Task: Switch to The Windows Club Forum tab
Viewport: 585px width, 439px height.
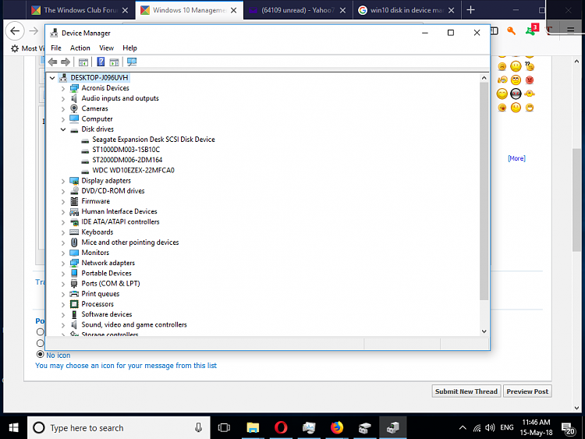Action: coord(80,10)
